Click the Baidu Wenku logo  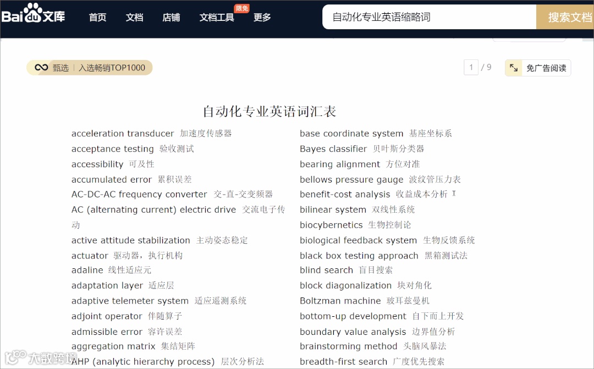pyautogui.click(x=33, y=14)
